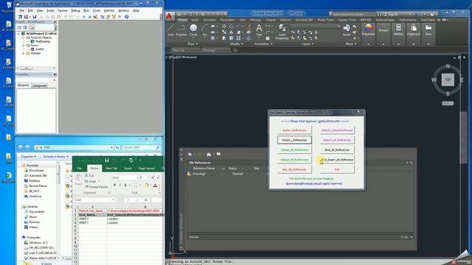Screen dimensions: 472x265
Task: Select cell with XREF2 in Excel
Action: tap(92, 219)
